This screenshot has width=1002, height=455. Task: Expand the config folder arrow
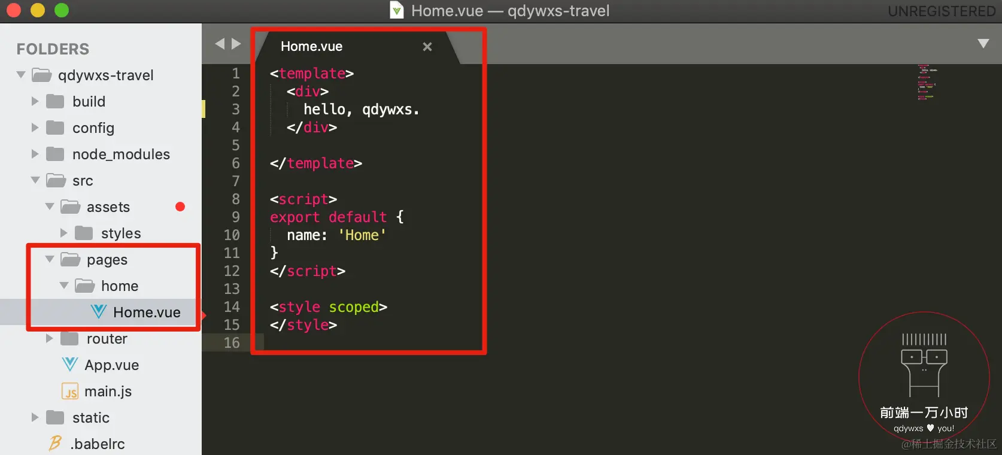(35, 128)
